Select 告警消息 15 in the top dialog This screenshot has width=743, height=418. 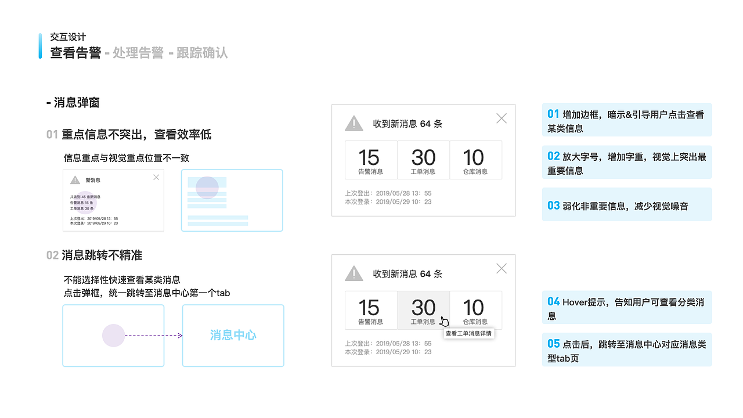tap(371, 160)
